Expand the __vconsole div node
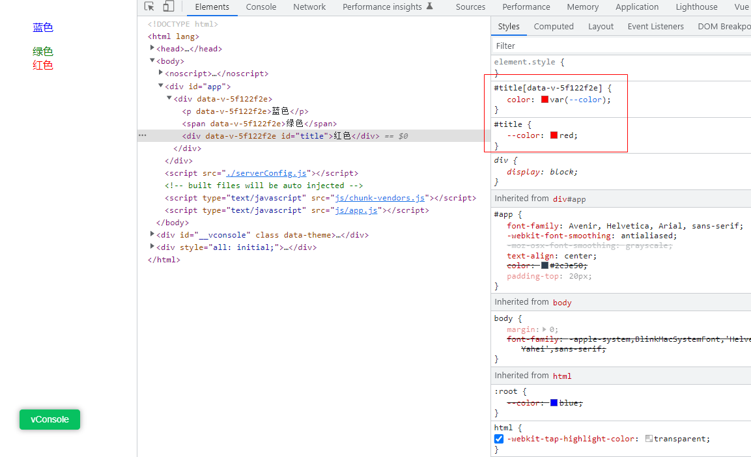This screenshot has width=751, height=457. coord(152,234)
